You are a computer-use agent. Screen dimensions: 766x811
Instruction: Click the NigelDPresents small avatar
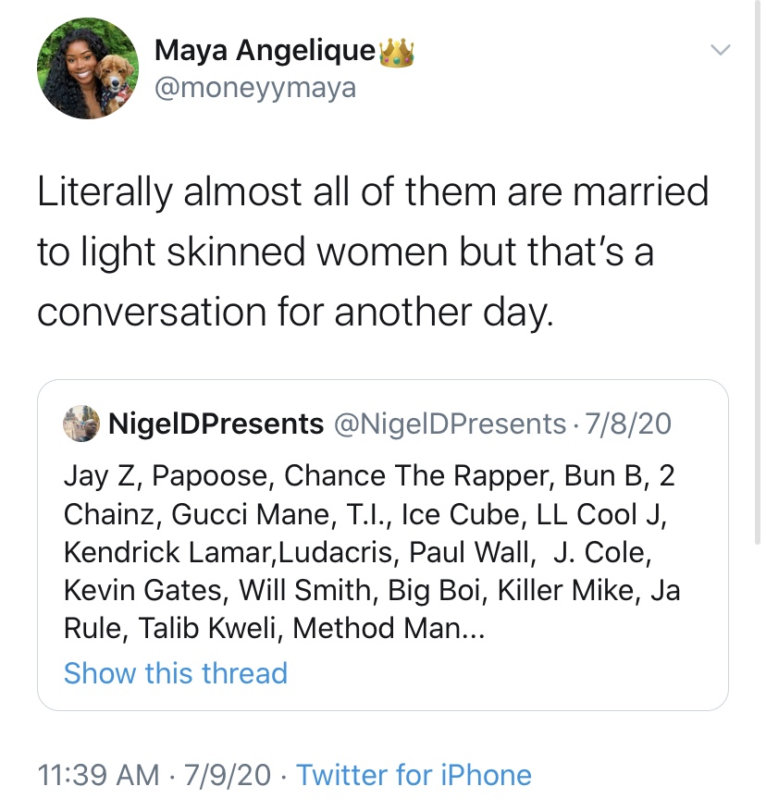[x=81, y=424]
